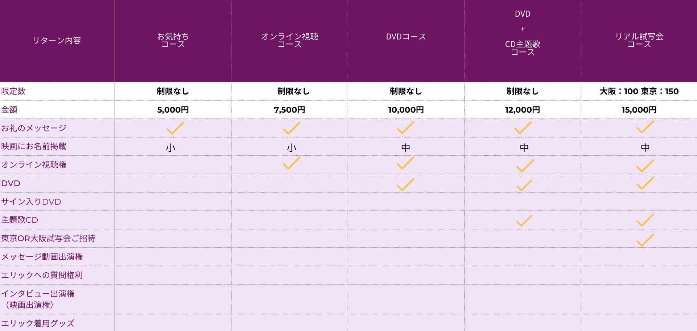Click the お礼のメッセージ checkmark under お気持ちコース

175,128
